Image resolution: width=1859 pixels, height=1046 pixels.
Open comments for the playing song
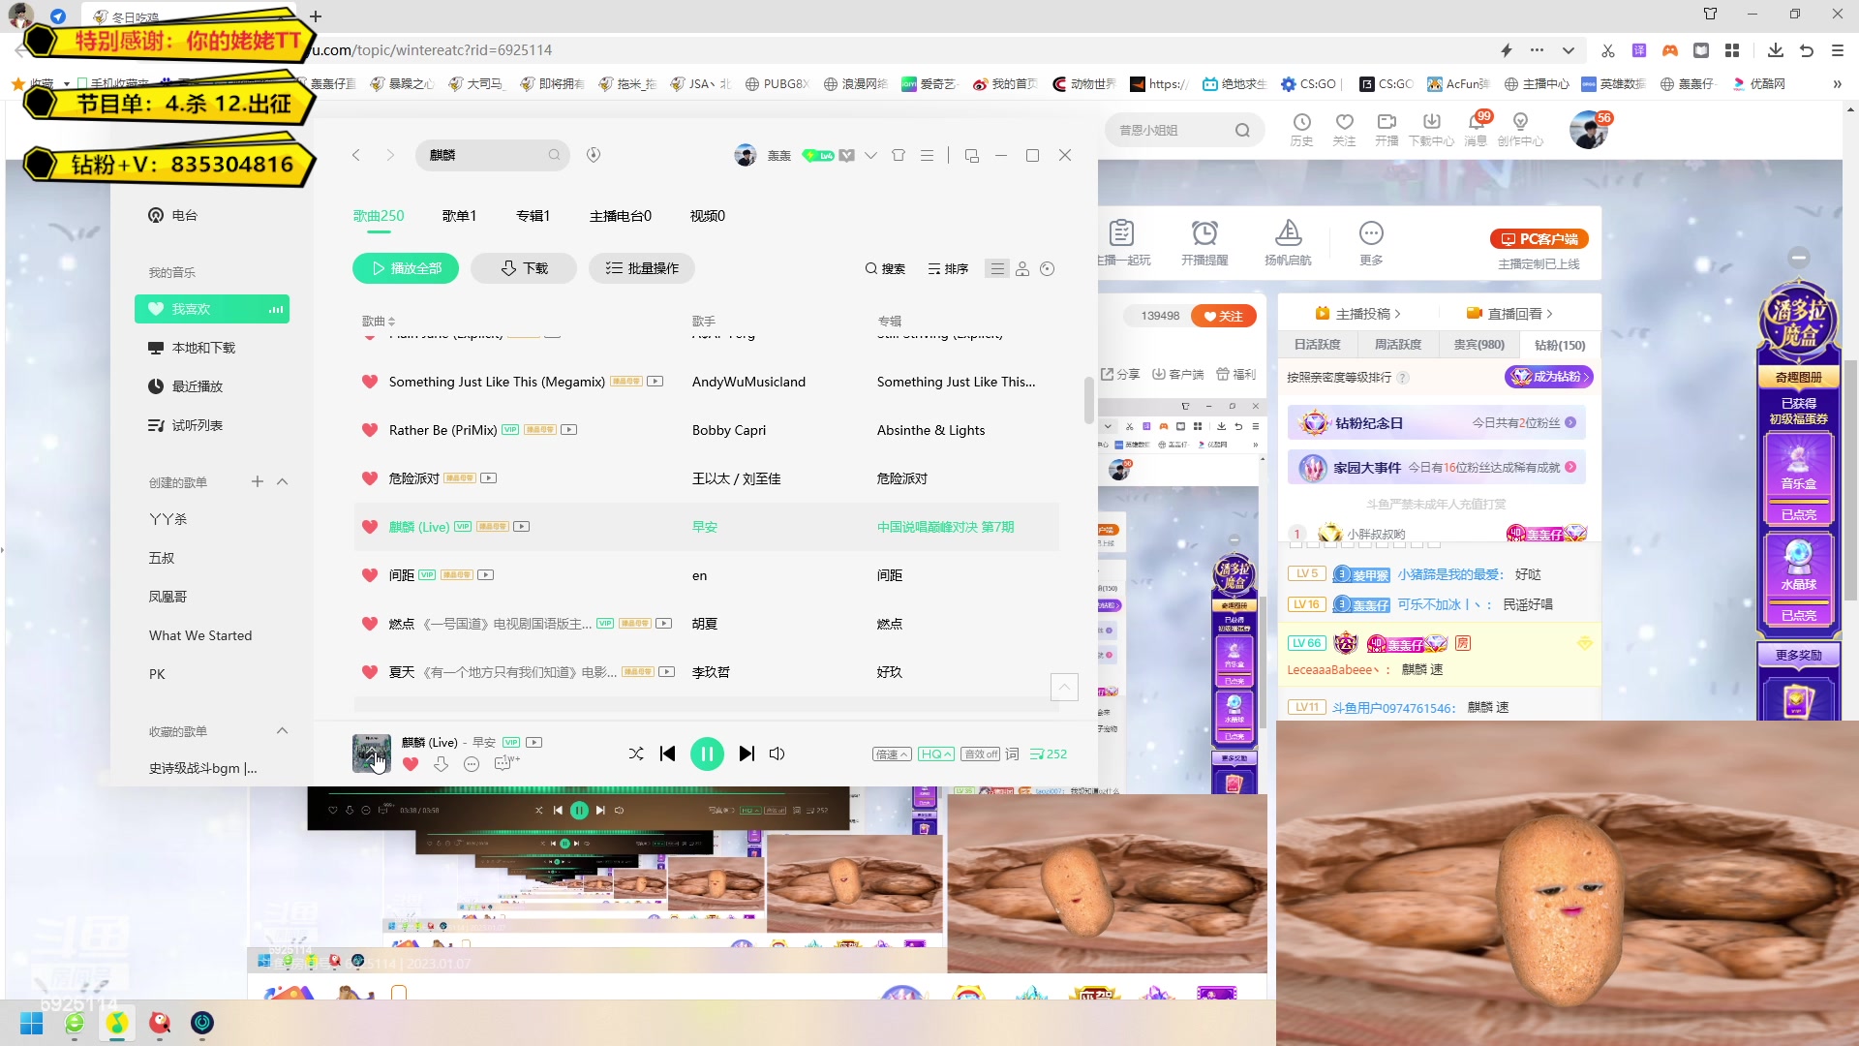505,763
